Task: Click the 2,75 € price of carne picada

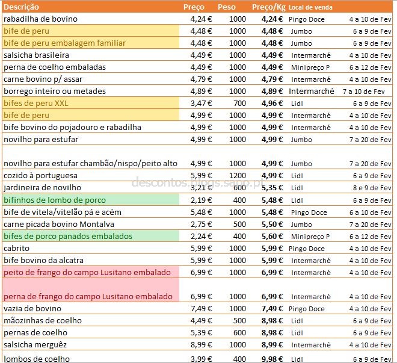Action: click(201, 224)
